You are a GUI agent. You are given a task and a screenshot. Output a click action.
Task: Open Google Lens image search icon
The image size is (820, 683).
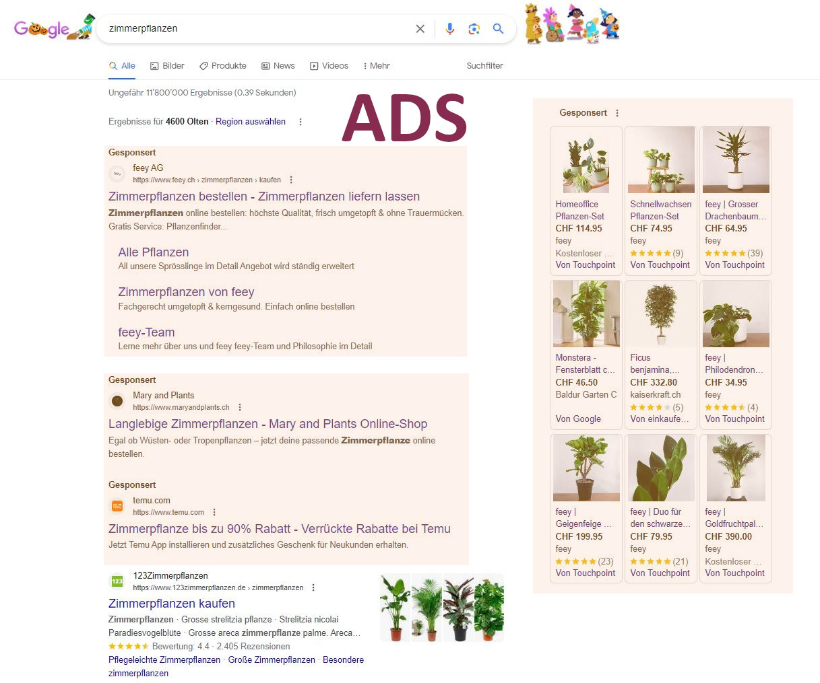(474, 29)
